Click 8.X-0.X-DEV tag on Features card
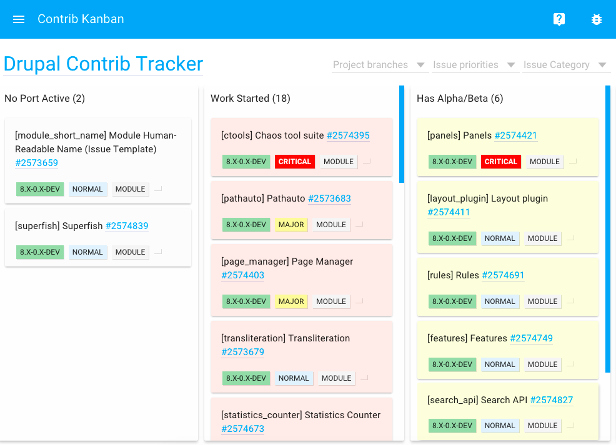This screenshot has height=445, width=616. [452, 364]
